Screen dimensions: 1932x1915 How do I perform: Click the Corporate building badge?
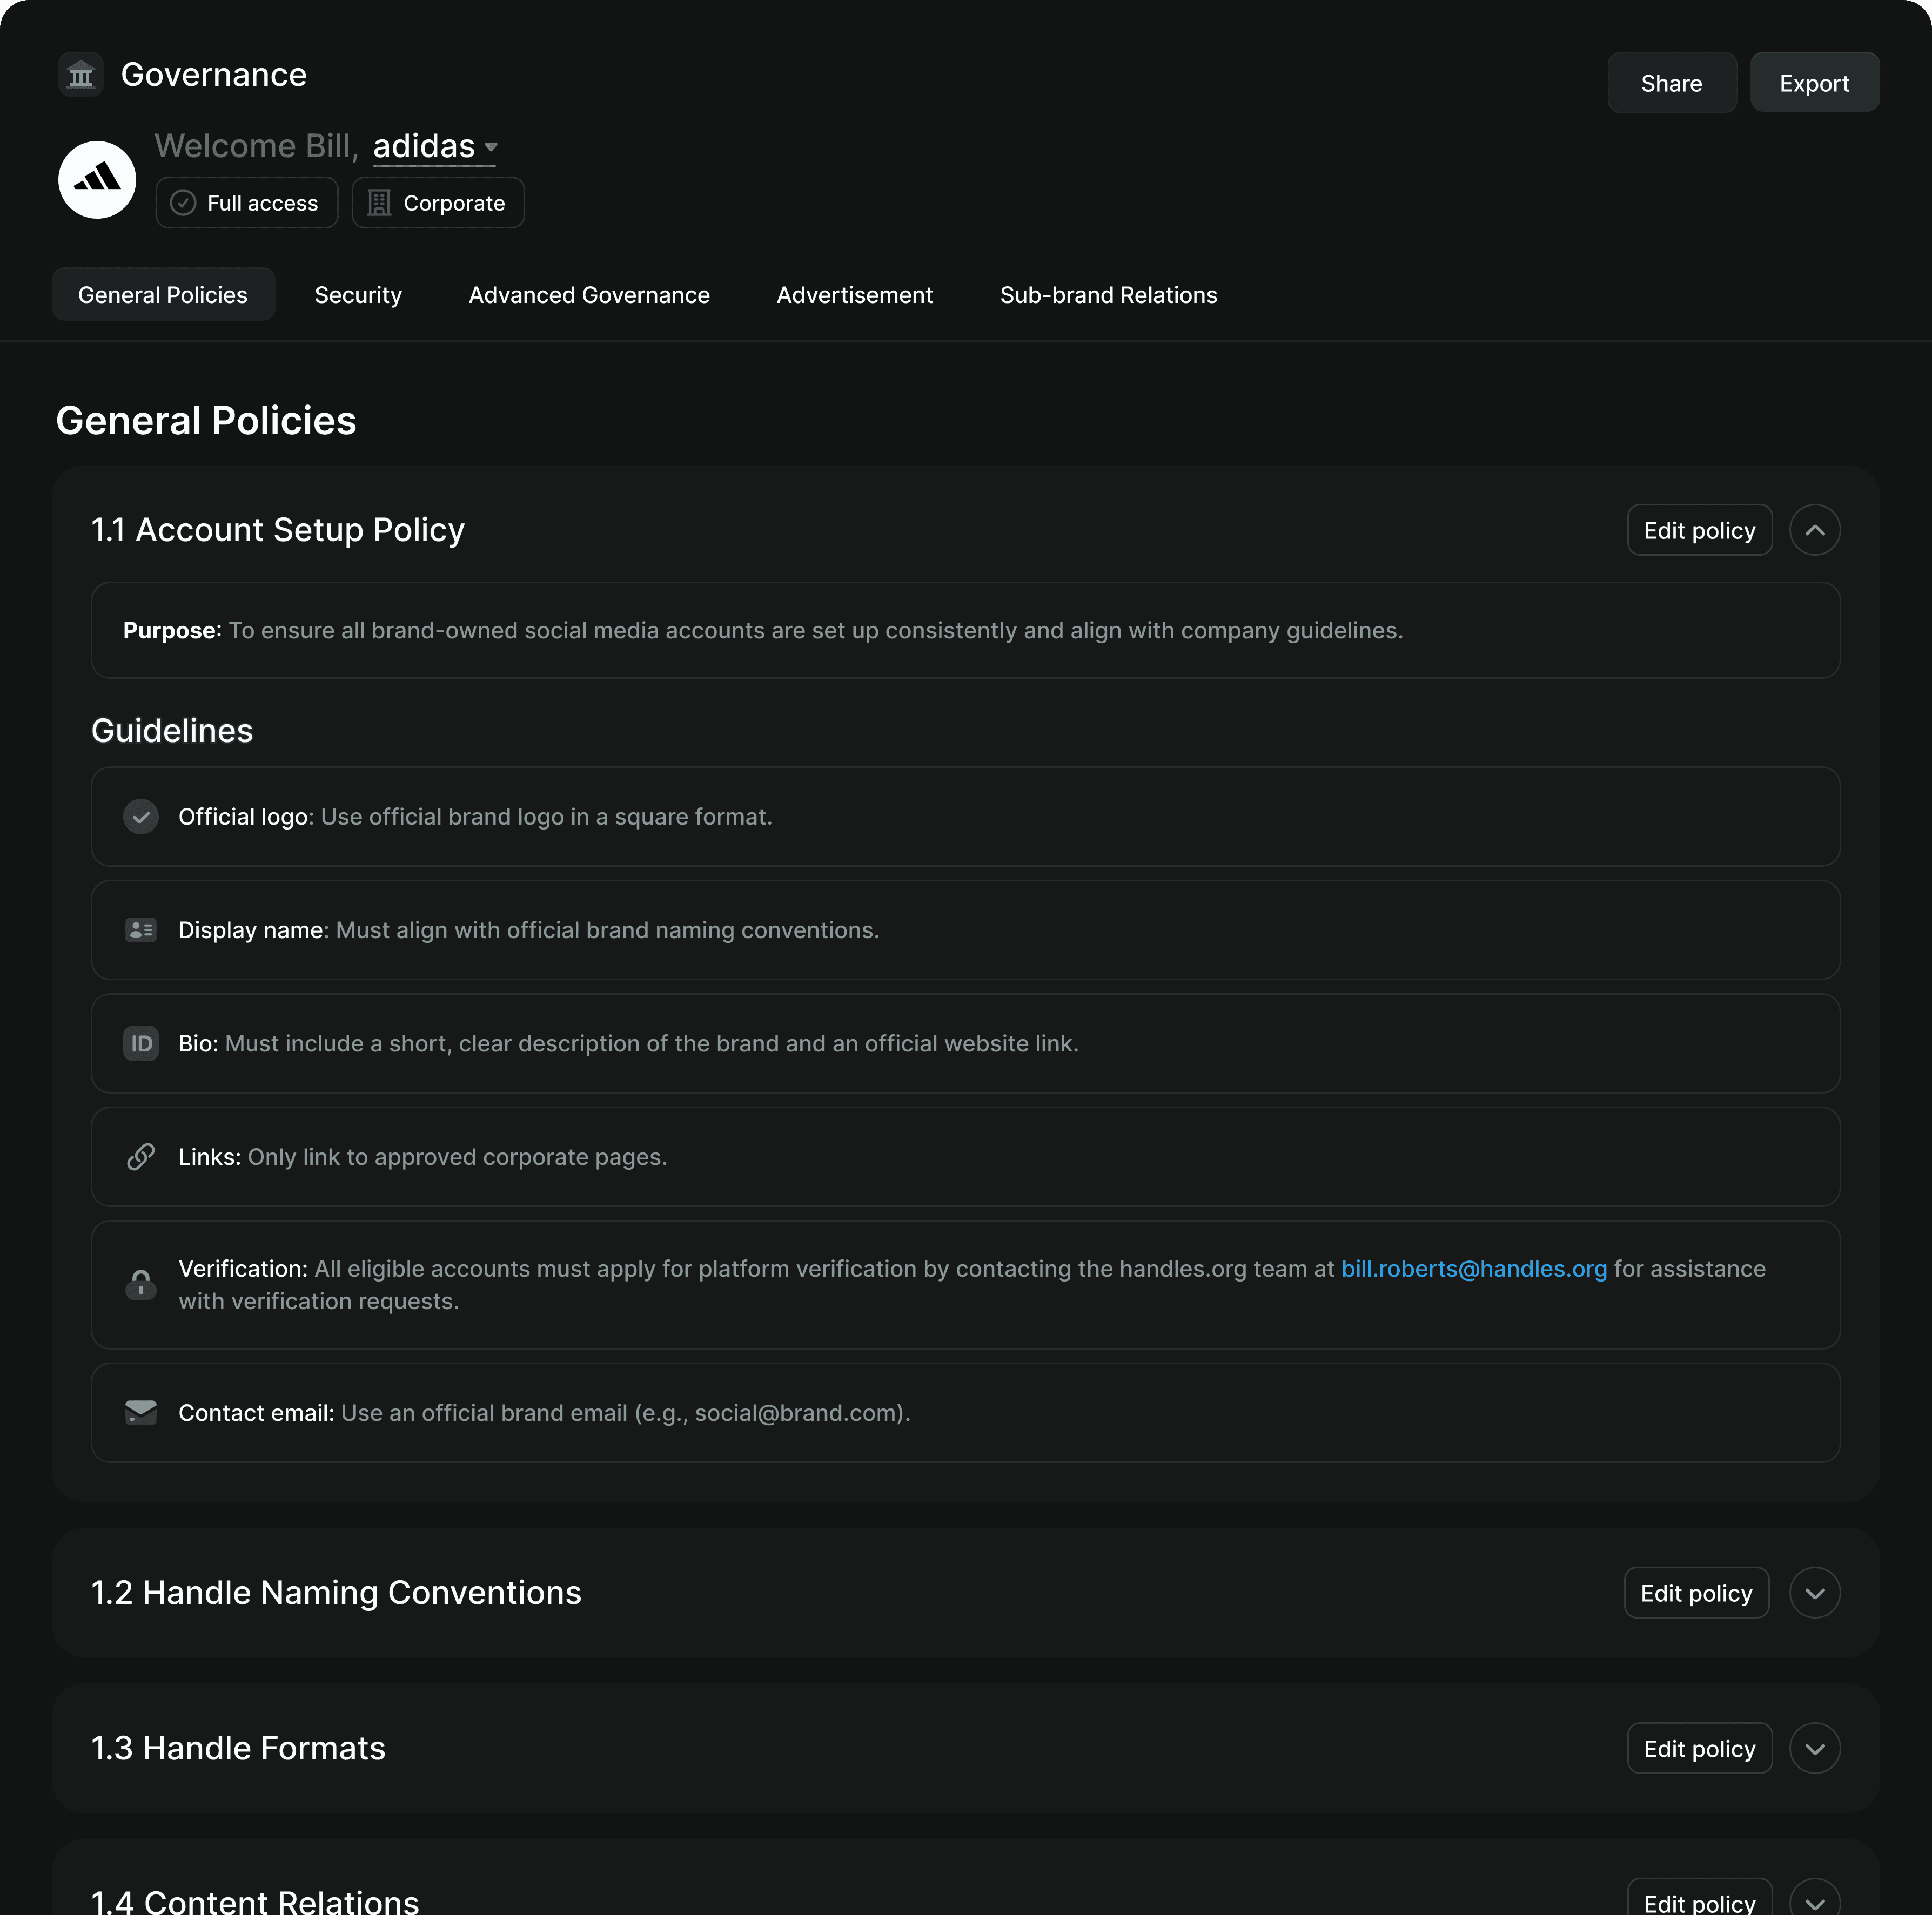(438, 203)
